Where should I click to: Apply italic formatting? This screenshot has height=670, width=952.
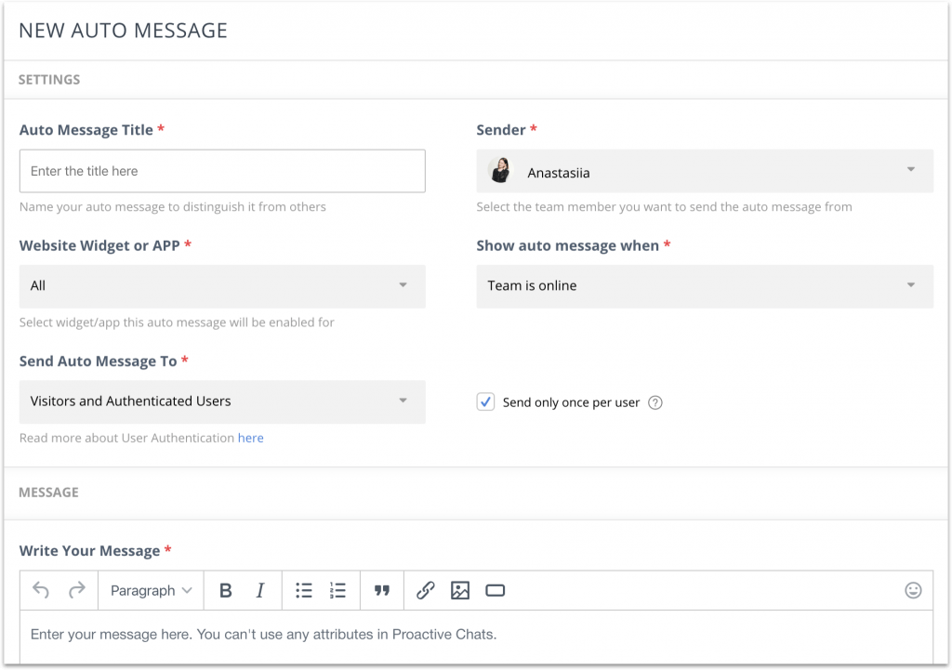[x=260, y=590]
